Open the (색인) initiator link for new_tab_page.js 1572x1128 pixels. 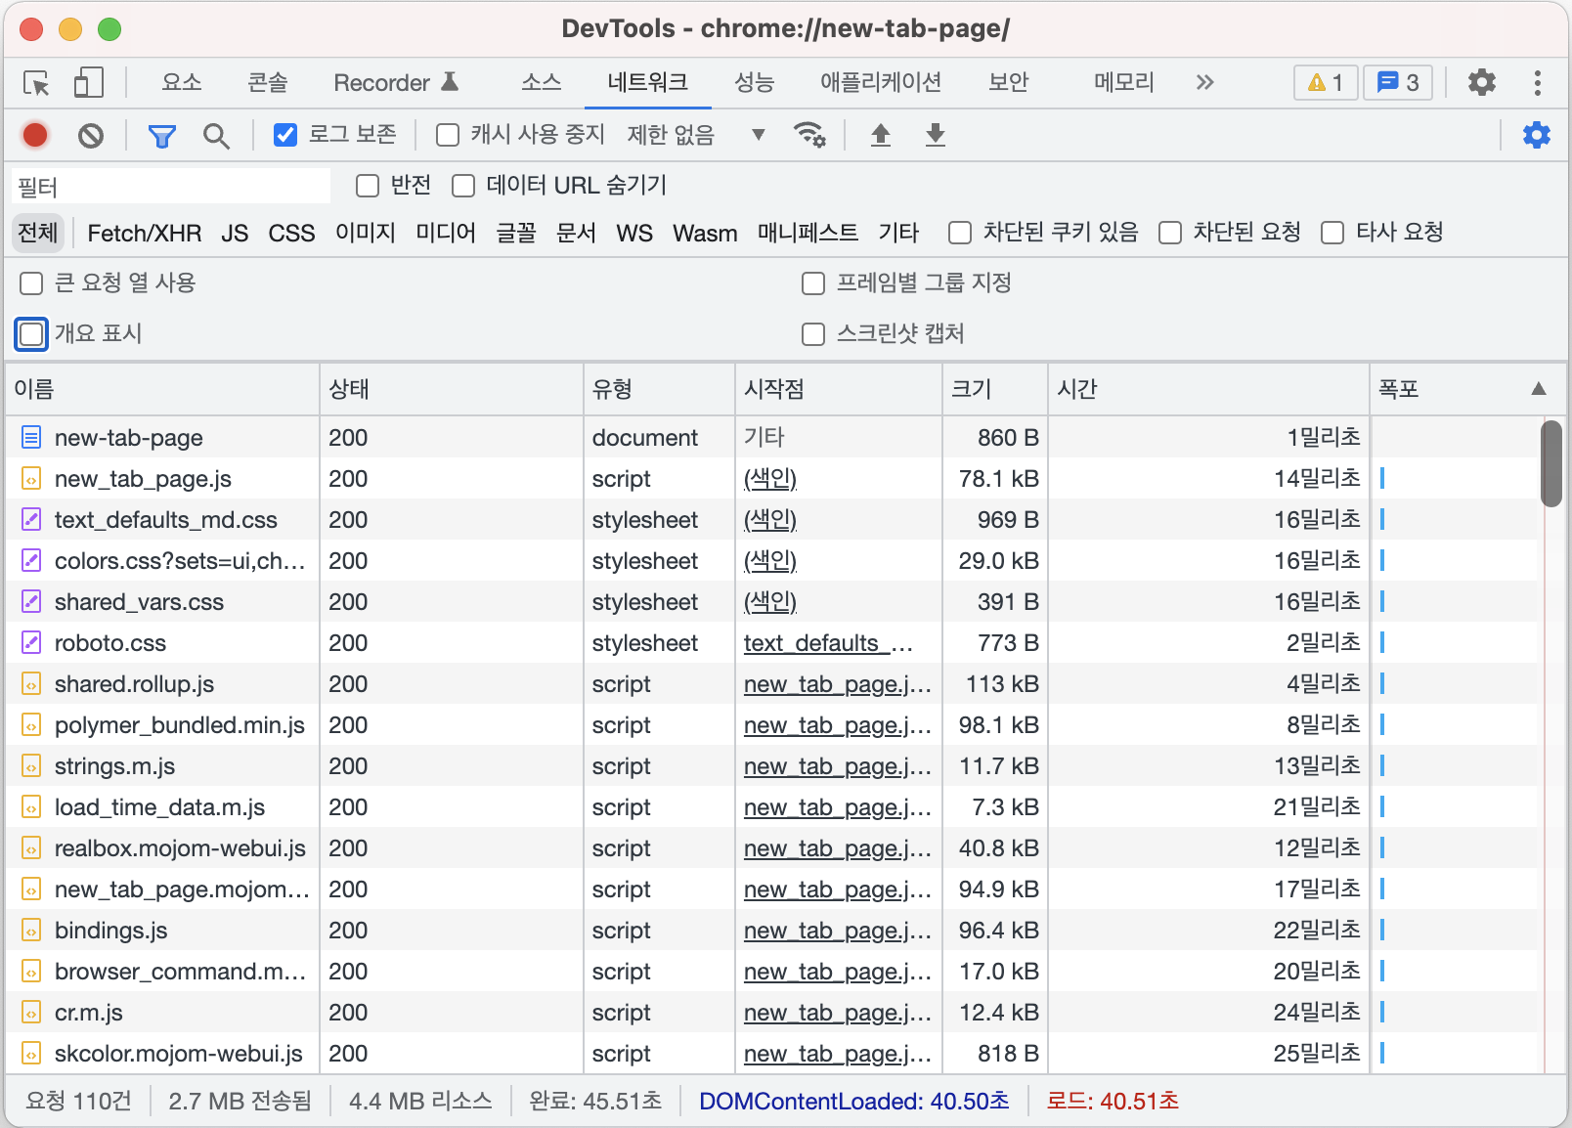point(770,479)
